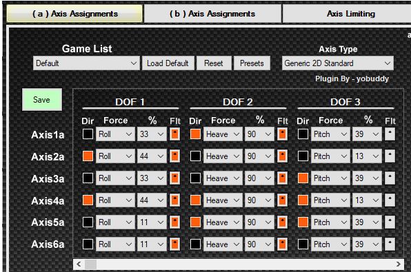Expand the Game List dropdown
The height and width of the screenshot is (272, 411).
(x=86, y=63)
